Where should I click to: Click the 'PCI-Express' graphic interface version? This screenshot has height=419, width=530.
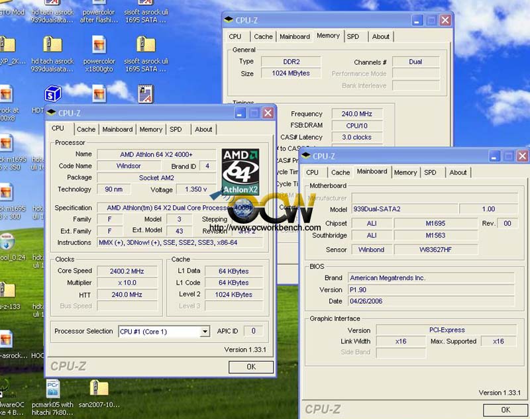click(x=447, y=330)
